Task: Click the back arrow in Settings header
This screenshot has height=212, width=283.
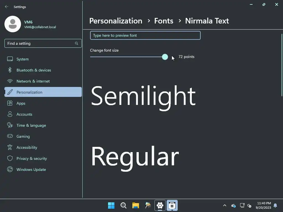Action: point(7,7)
